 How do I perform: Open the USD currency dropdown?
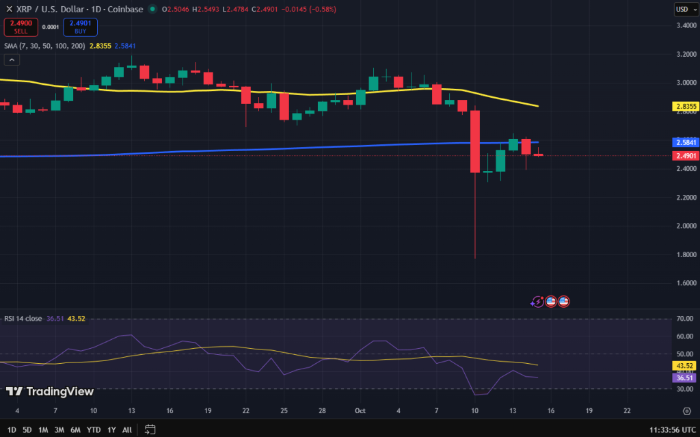686,9
